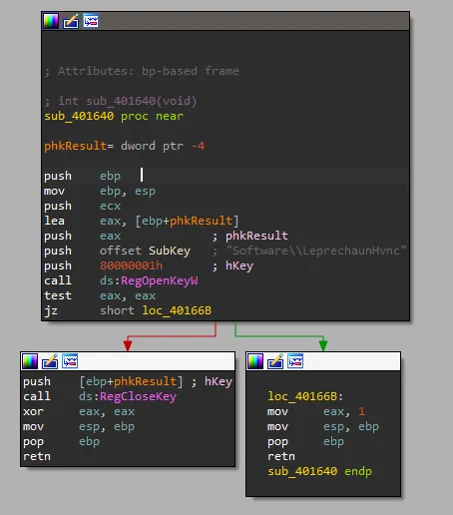Screen dimensions: 453x515
Task: Click 'pop ebp' in loc_40166B block
Action: [x=305, y=442]
